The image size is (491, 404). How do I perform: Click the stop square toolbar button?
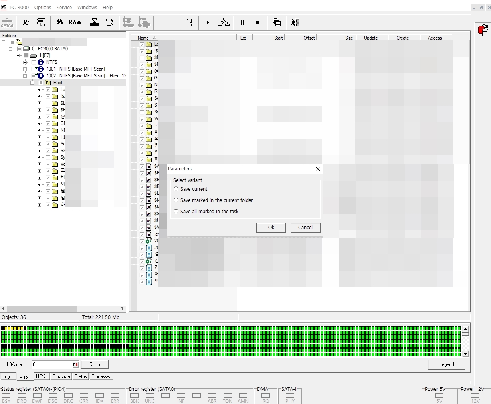tap(257, 22)
